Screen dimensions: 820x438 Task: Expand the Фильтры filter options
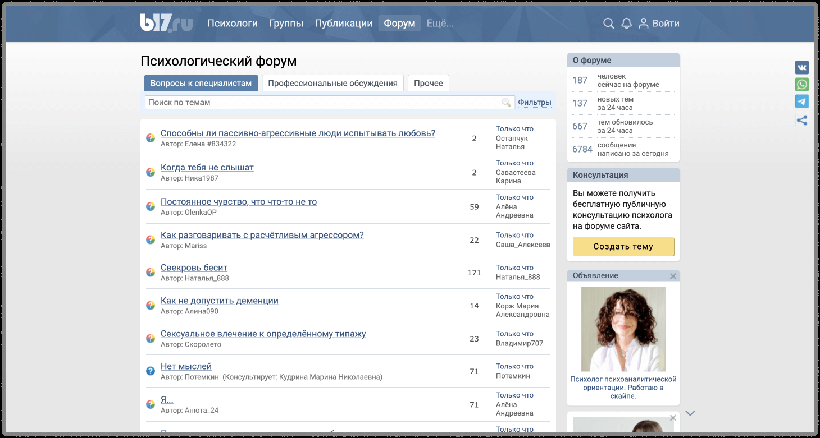tap(534, 102)
